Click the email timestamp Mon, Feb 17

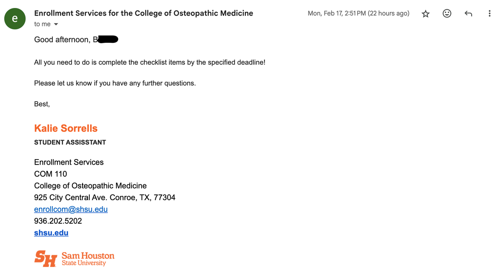pyautogui.click(x=358, y=13)
